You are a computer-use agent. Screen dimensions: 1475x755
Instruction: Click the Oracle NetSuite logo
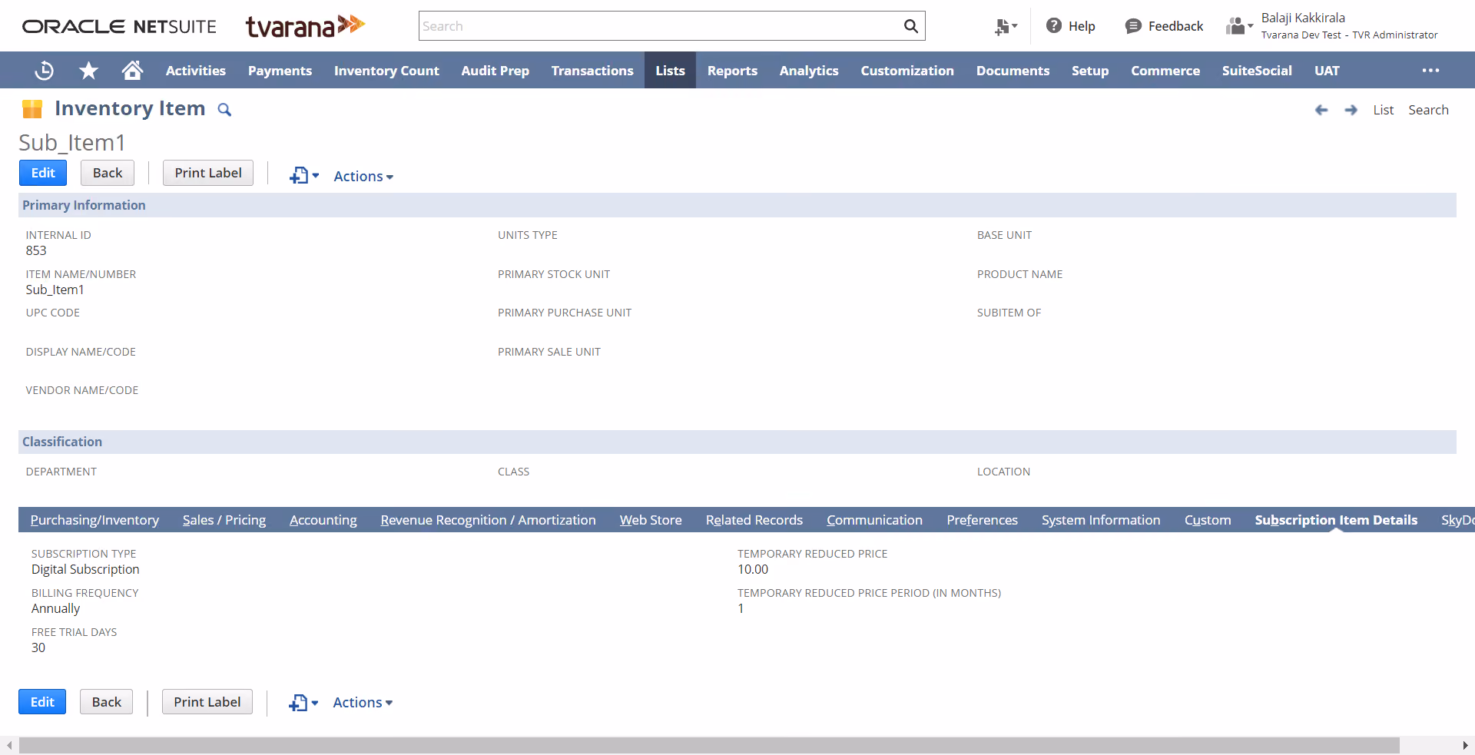[x=119, y=27]
